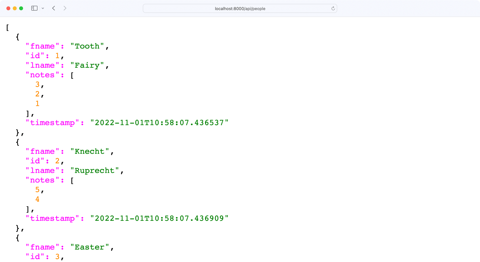480x262 pixels.
Task: Click notes value 5 under Knecht
Action: pyautogui.click(x=37, y=189)
